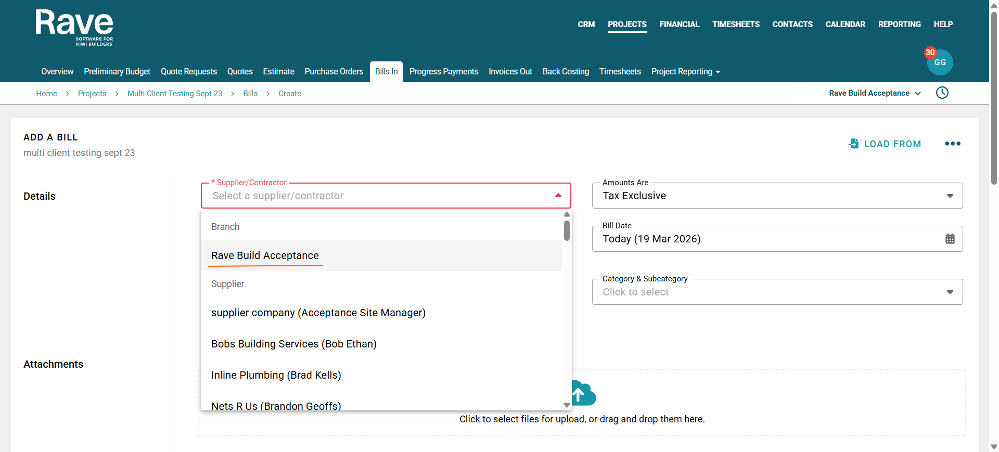Open the clock timer icon
Screen dimensions: 999x452
942,93
